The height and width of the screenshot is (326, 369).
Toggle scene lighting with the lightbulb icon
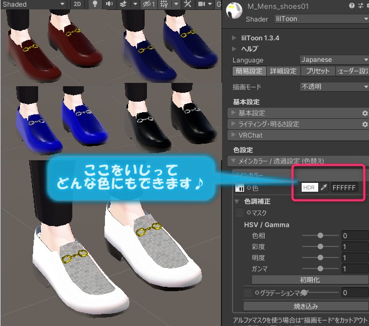click(95, 4)
